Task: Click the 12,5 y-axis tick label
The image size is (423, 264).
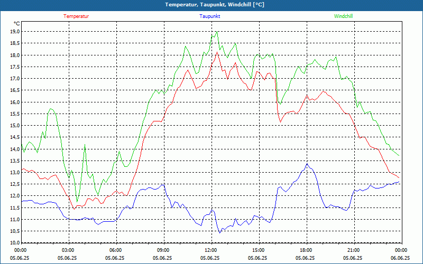Action: tap(14, 184)
